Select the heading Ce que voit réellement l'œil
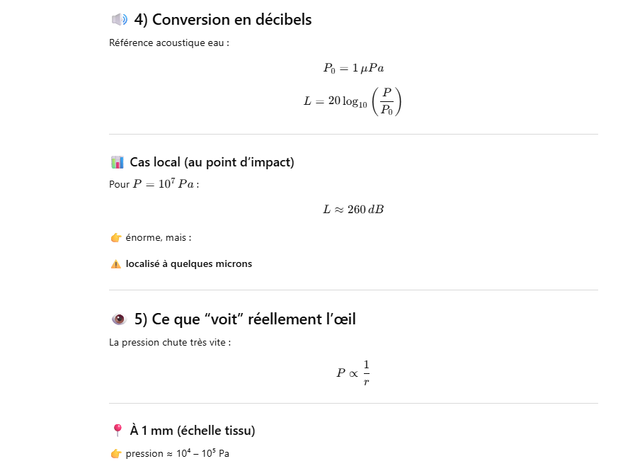 244,319
